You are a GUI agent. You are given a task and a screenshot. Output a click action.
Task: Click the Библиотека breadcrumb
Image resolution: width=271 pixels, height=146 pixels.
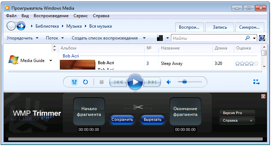(x=47, y=26)
